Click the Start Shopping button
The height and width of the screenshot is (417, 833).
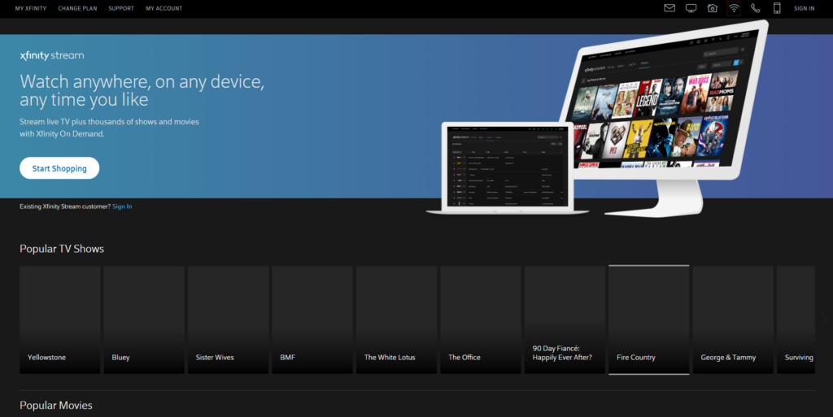click(59, 168)
